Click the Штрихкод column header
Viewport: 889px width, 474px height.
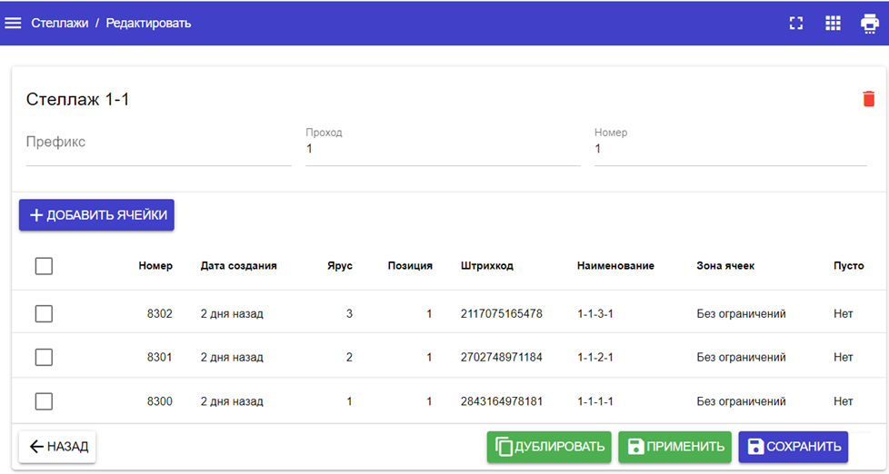[x=486, y=266]
